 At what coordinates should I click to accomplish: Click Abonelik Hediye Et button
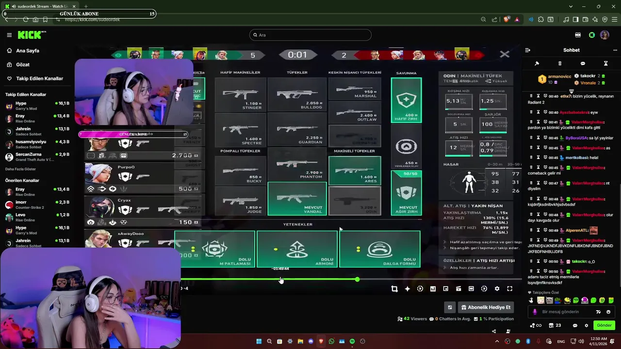486,307
